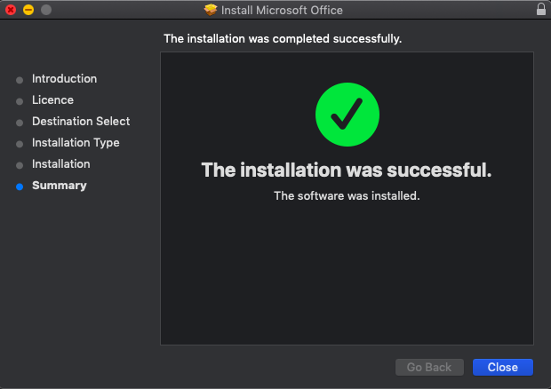Select the Summary step in sidebar
This screenshot has width=551, height=389.
point(59,186)
